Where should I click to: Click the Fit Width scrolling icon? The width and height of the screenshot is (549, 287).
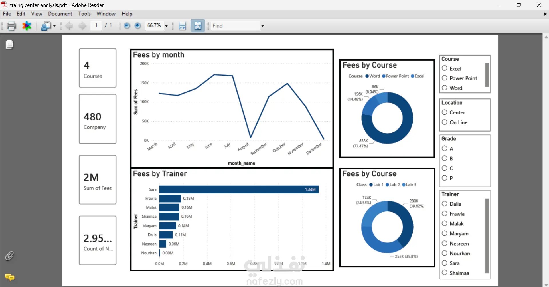click(x=182, y=26)
